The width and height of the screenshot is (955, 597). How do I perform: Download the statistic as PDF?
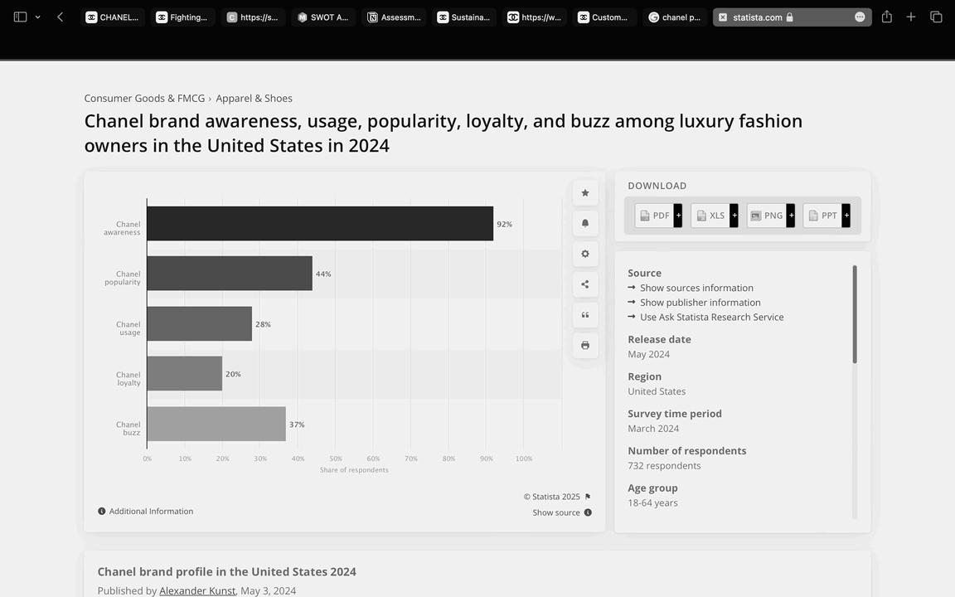(654, 216)
